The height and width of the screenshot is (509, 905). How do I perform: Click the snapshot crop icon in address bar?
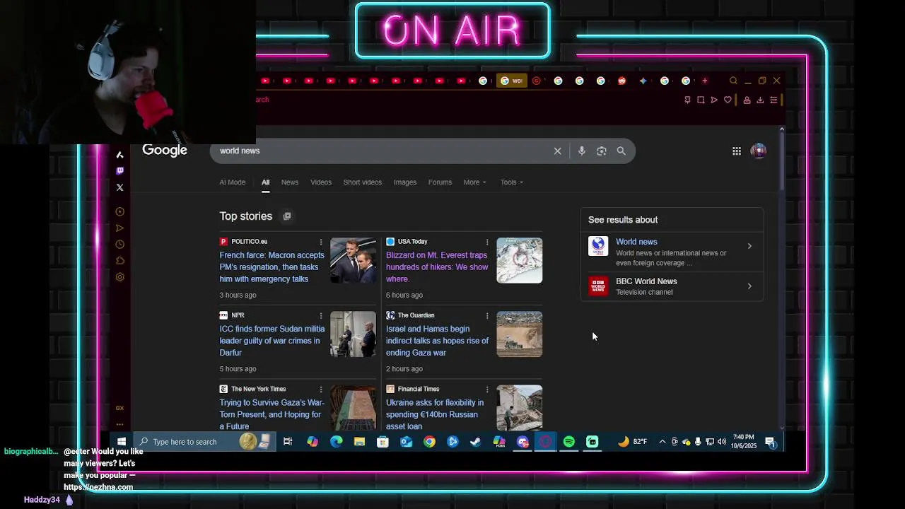pos(701,100)
